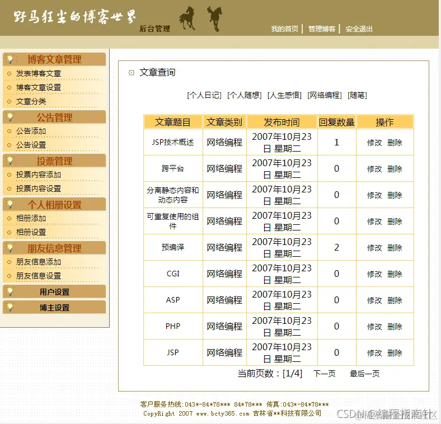Click the 博客文章管理 section header

[54, 59]
